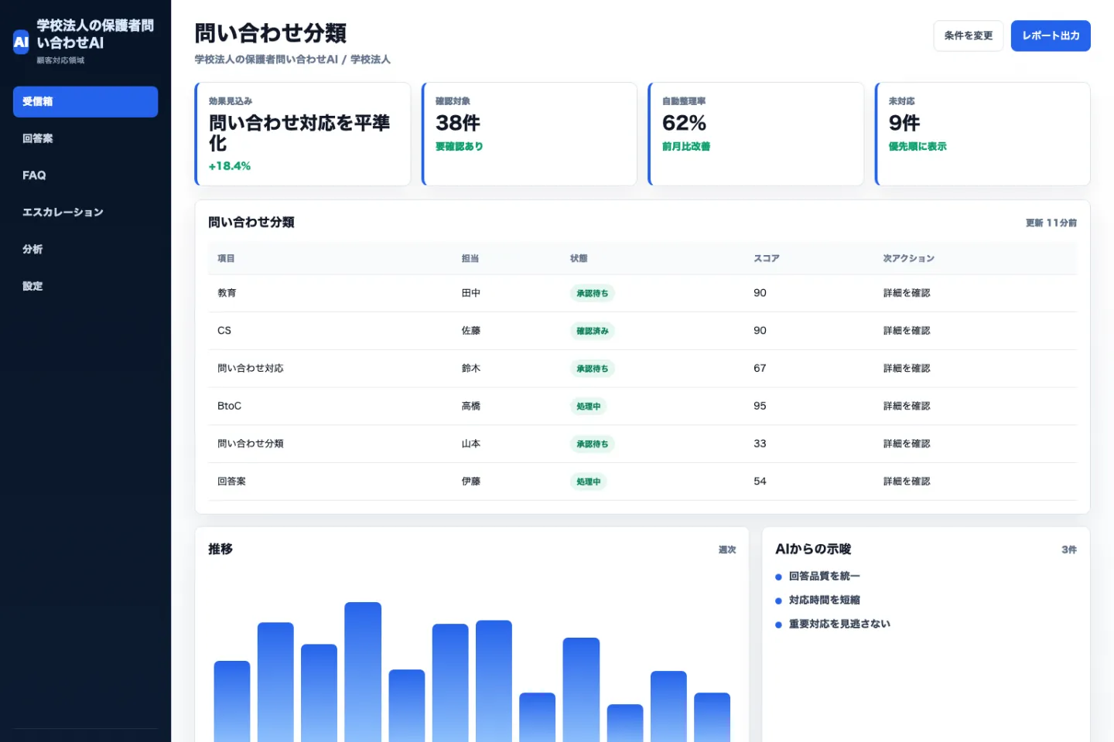Click the 要確認あり text
1114x742 pixels.
tap(460, 146)
